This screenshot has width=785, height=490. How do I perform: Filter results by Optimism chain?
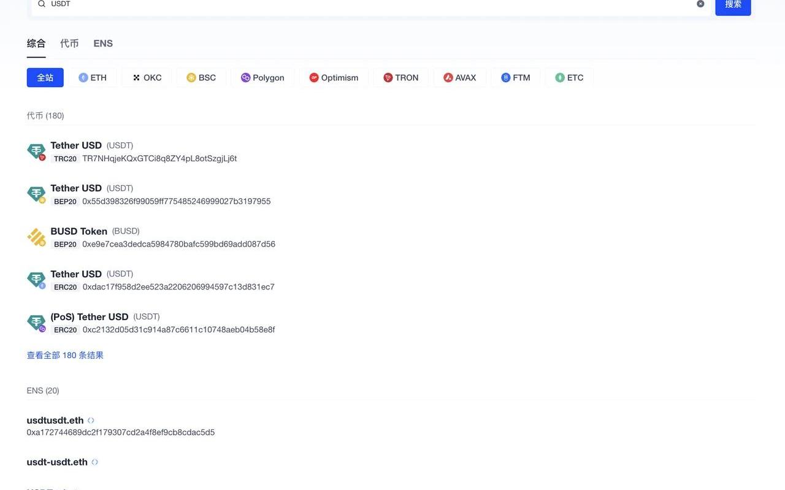pos(334,78)
